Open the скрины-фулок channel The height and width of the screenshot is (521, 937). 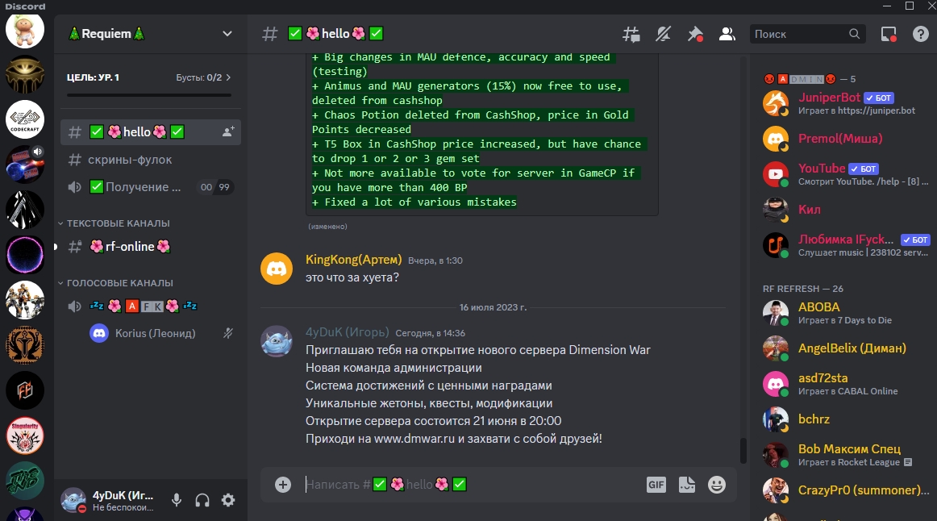(x=151, y=160)
